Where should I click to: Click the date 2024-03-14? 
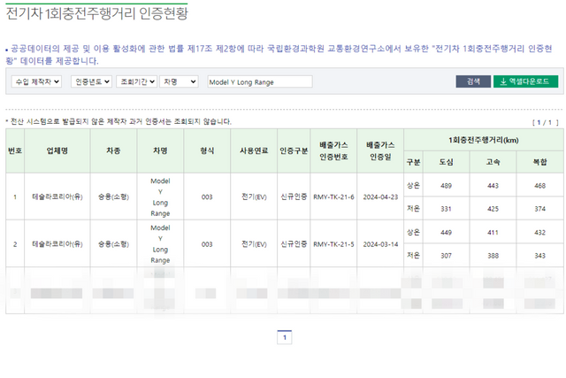coord(380,244)
